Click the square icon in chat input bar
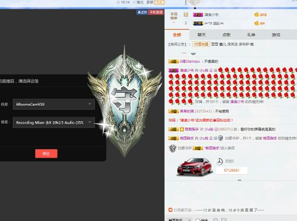This screenshot has height=221, width=297. [x=224, y=220]
